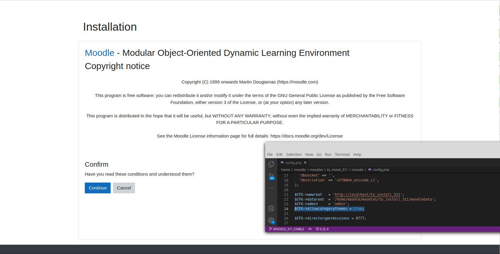
Task: Click the 'dbcollation' line in editor
Action: tap(339, 180)
